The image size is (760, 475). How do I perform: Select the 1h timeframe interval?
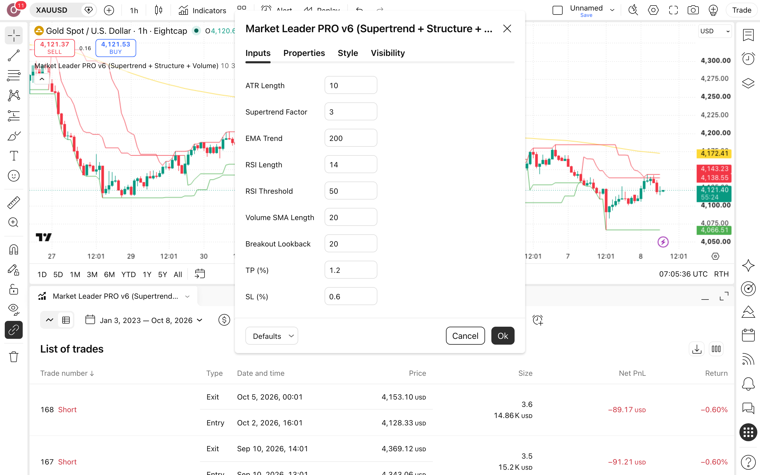click(x=134, y=10)
